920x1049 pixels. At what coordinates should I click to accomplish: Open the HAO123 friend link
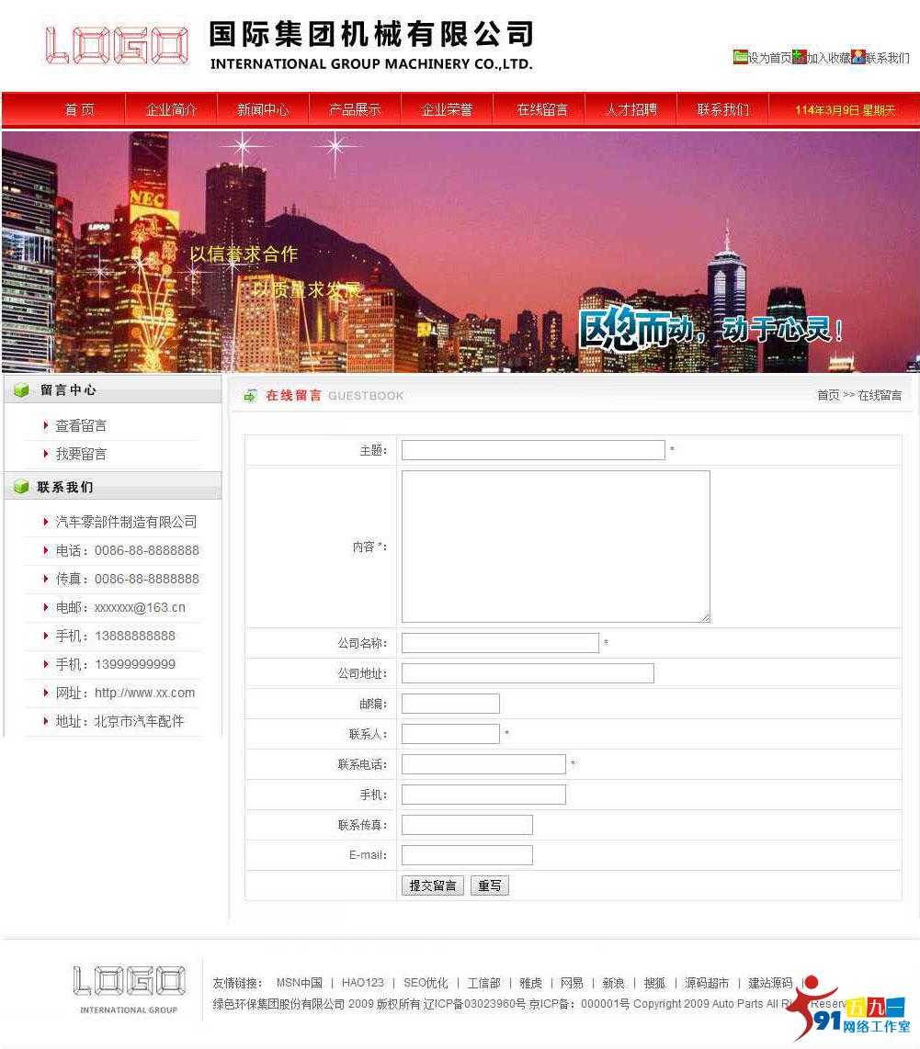point(362,983)
